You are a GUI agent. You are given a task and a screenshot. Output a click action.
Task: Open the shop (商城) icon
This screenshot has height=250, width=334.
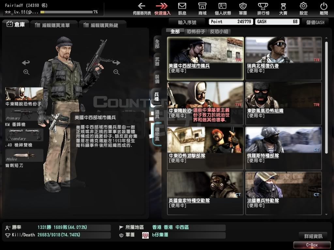(202, 6)
